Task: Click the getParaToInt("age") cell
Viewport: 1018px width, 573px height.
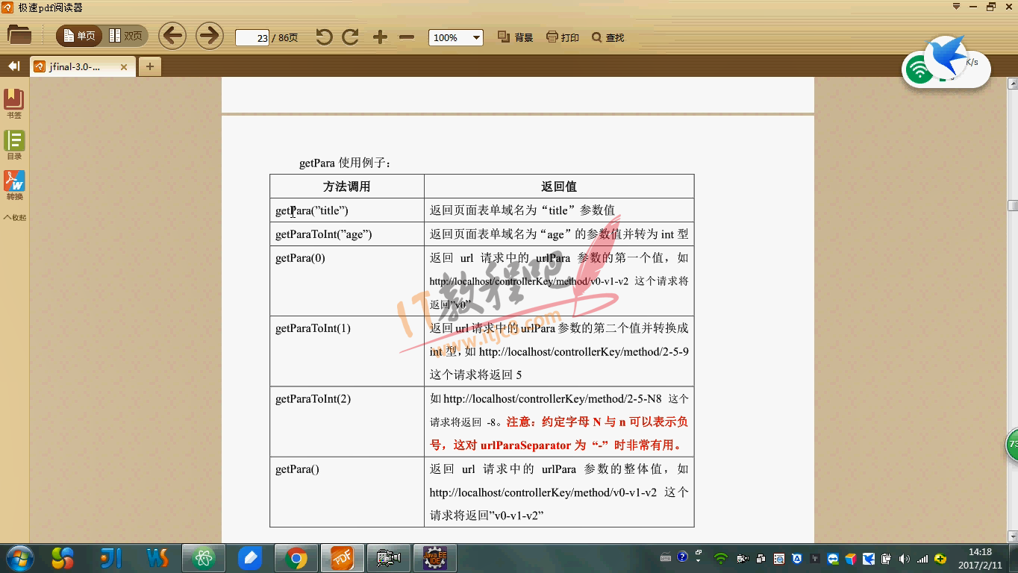Action: pyautogui.click(x=347, y=234)
